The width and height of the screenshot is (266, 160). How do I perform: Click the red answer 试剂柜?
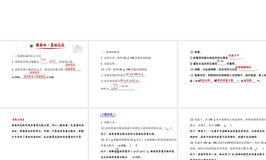tap(248, 81)
